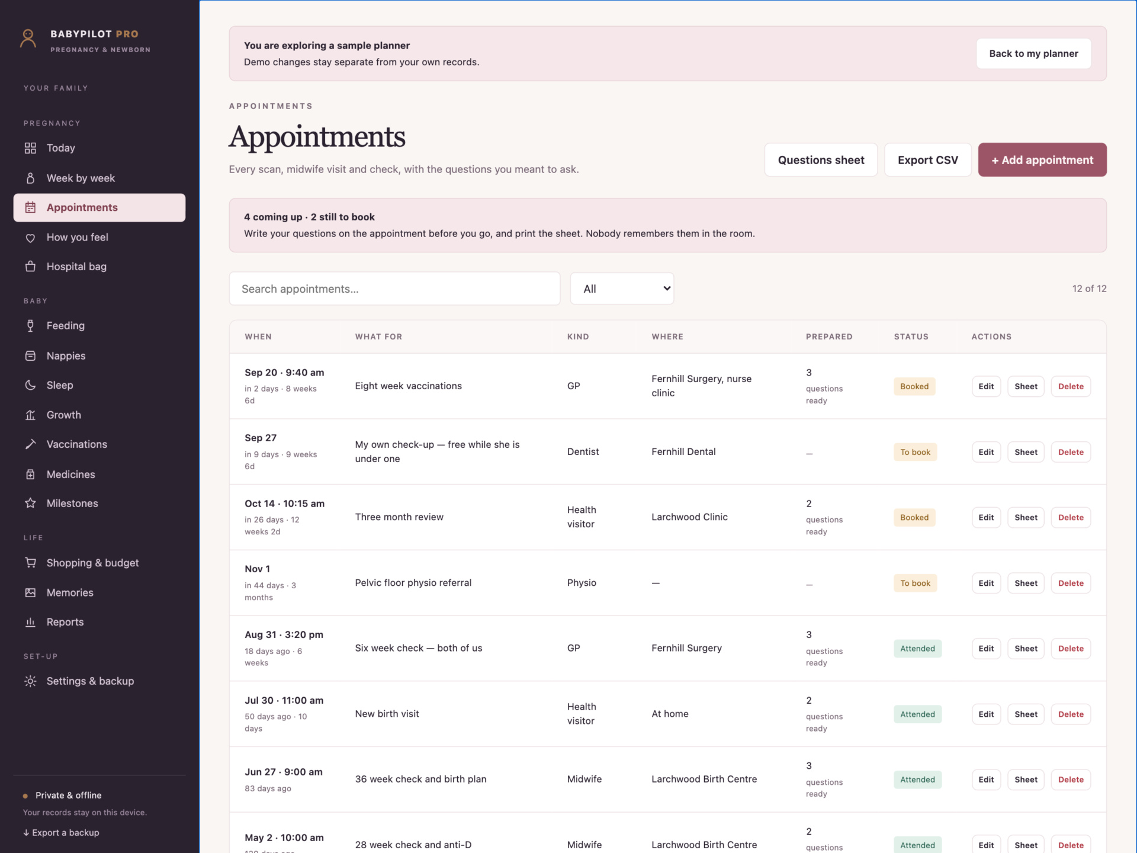This screenshot has width=1137, height=853.
Task: Click the Reports bar chart icon
Action: point(30,622)
